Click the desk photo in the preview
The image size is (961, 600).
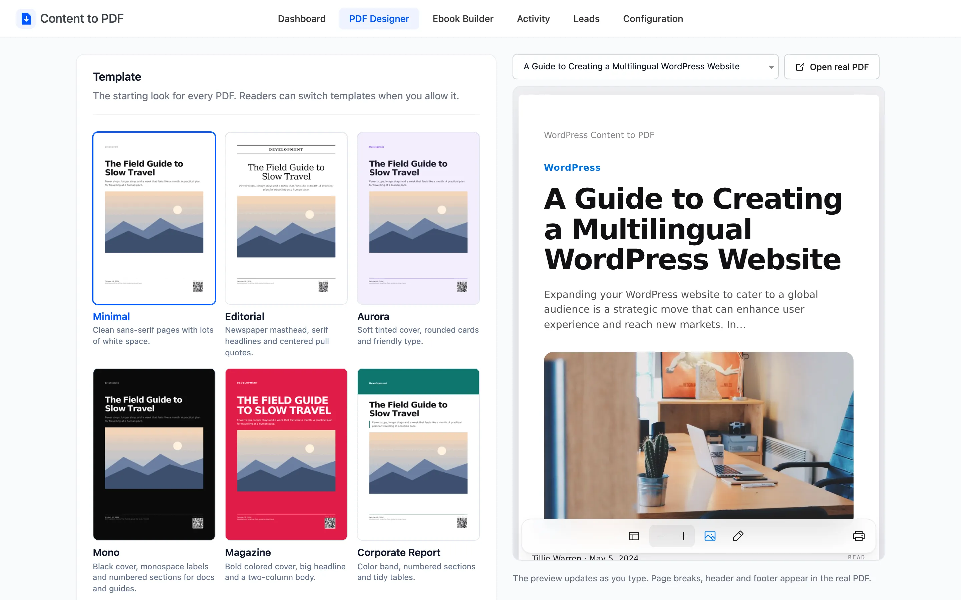tap(698, 435)
